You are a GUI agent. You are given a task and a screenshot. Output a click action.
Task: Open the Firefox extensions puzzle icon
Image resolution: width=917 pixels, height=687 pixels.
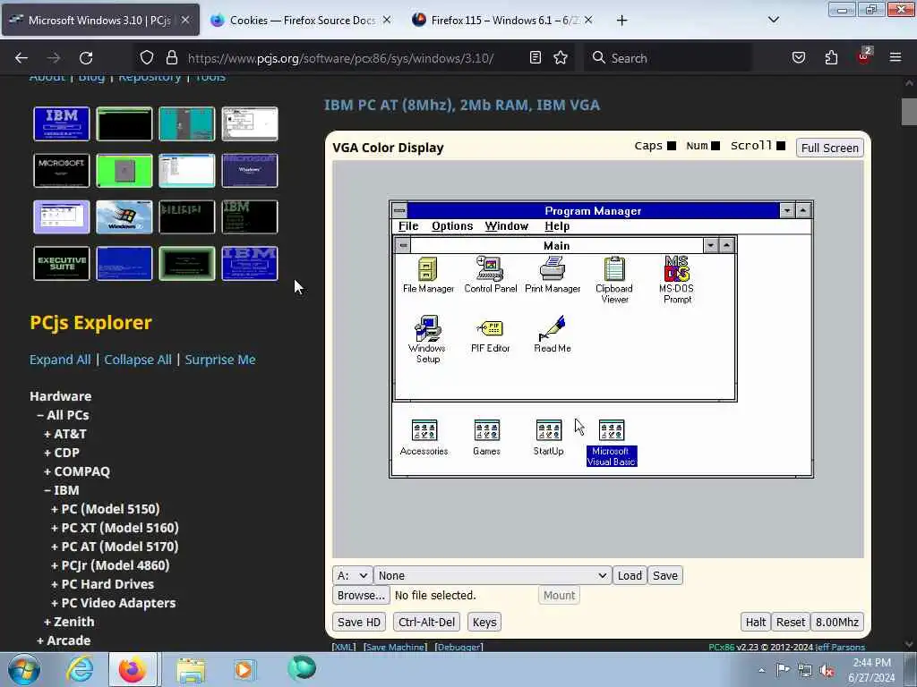(831, 58)
